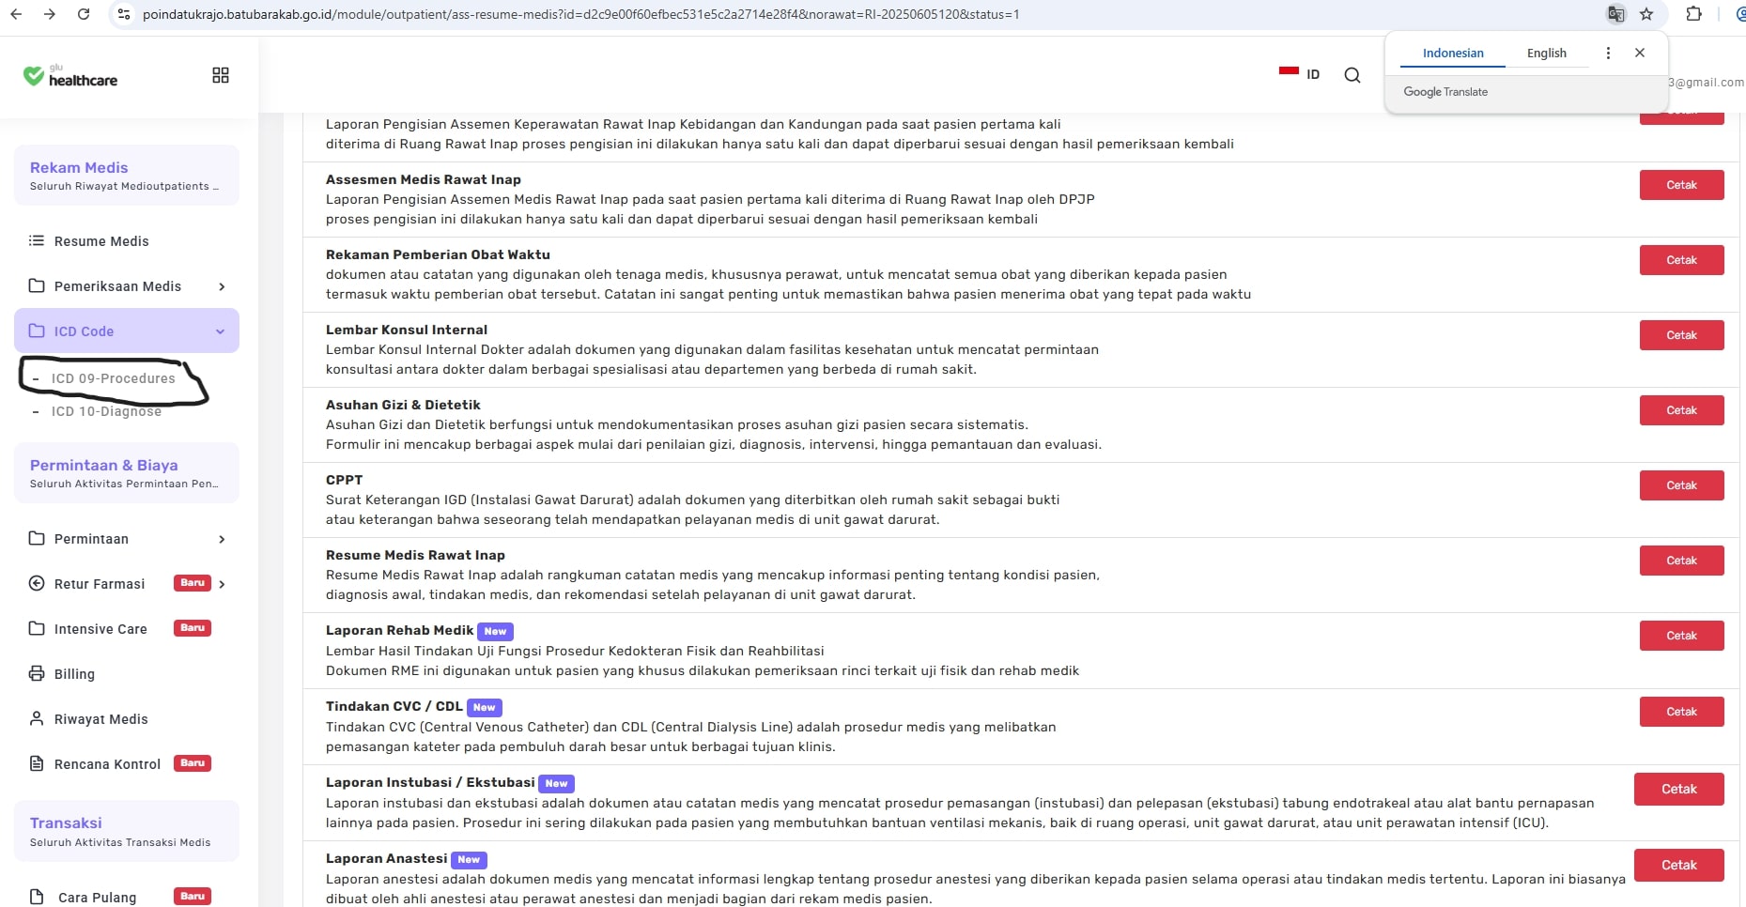Viewport: 1746px width, 907px height.
Task: Click the Intensive Care folder icon
Action: pos(37,628)
